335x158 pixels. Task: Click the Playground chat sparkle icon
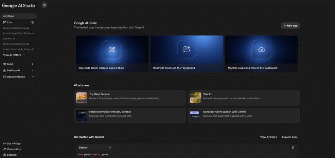point(187,49)
